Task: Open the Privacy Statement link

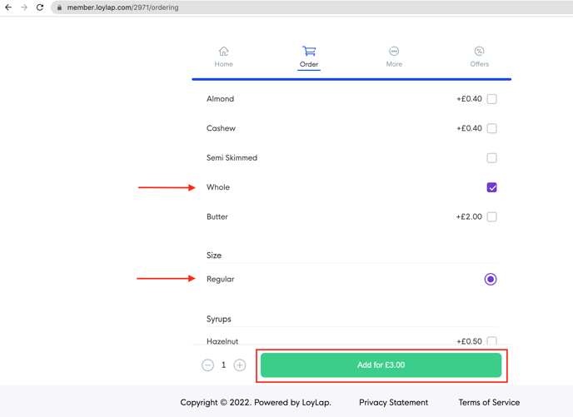Action: point(393,403)
